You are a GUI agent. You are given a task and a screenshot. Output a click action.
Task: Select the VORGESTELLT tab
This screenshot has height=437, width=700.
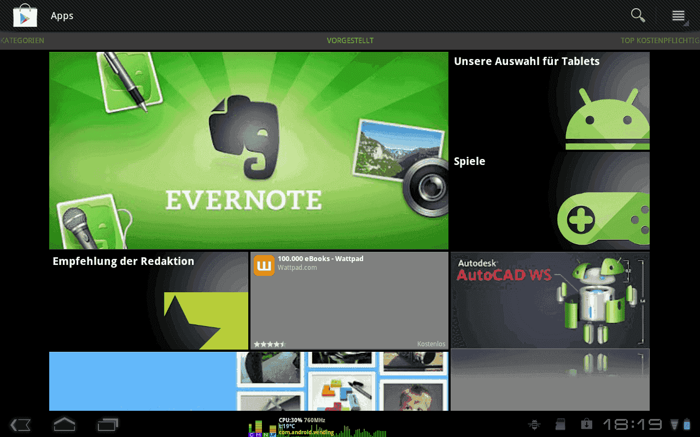(x=350, y=40)
